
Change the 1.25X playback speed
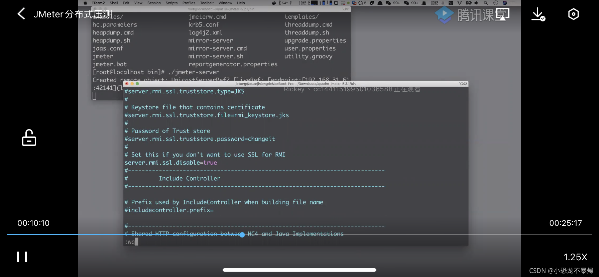click(x=575, y=257)
